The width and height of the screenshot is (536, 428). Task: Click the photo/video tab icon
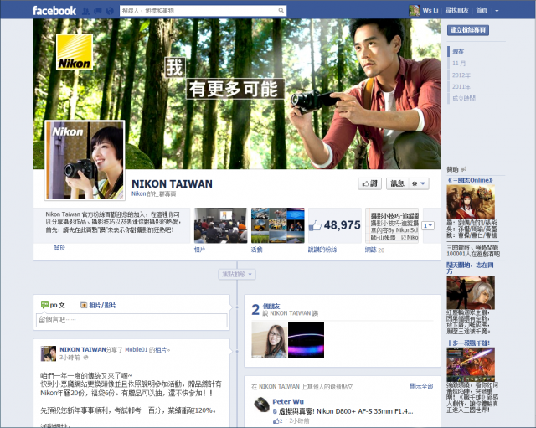[83, 305]
